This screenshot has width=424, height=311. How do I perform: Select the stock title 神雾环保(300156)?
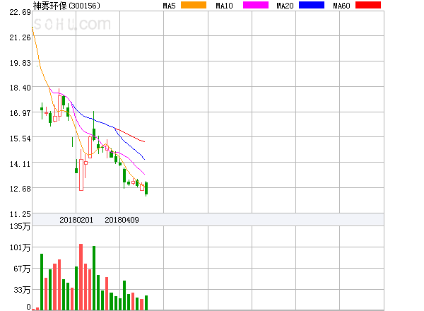(x=66, y=6)
